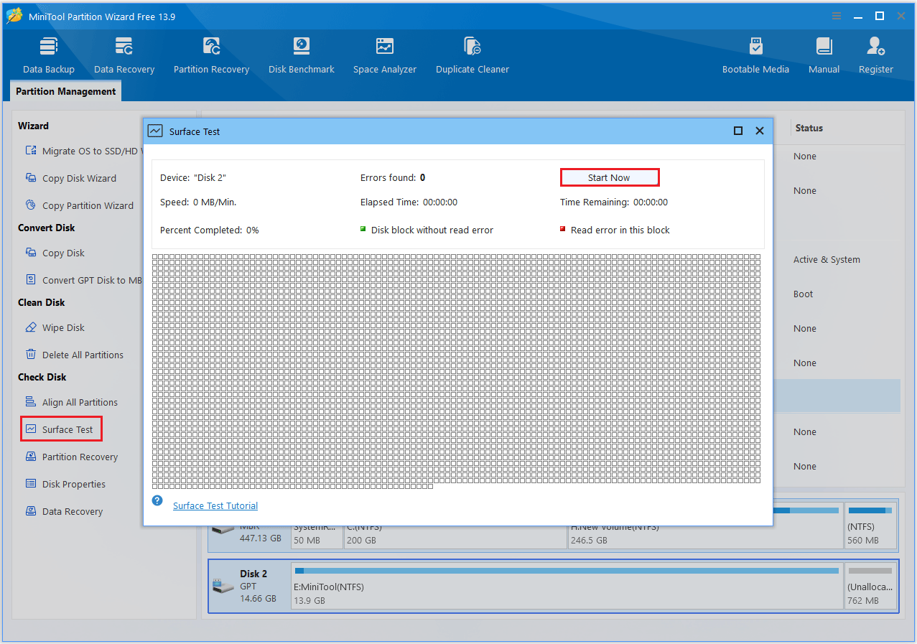Click the Percent Completed: 0% text
Viewport: 917px width, 644px height.
click(x=209, y=230)
